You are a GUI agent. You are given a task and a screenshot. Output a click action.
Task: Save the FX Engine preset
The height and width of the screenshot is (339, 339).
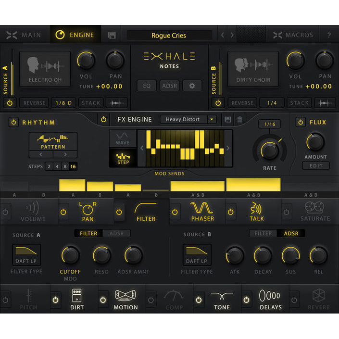coord(227,119)
